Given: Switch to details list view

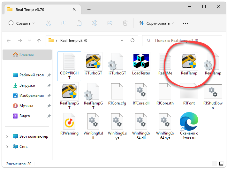Looking at the screenshot, I should coord(214,164).
